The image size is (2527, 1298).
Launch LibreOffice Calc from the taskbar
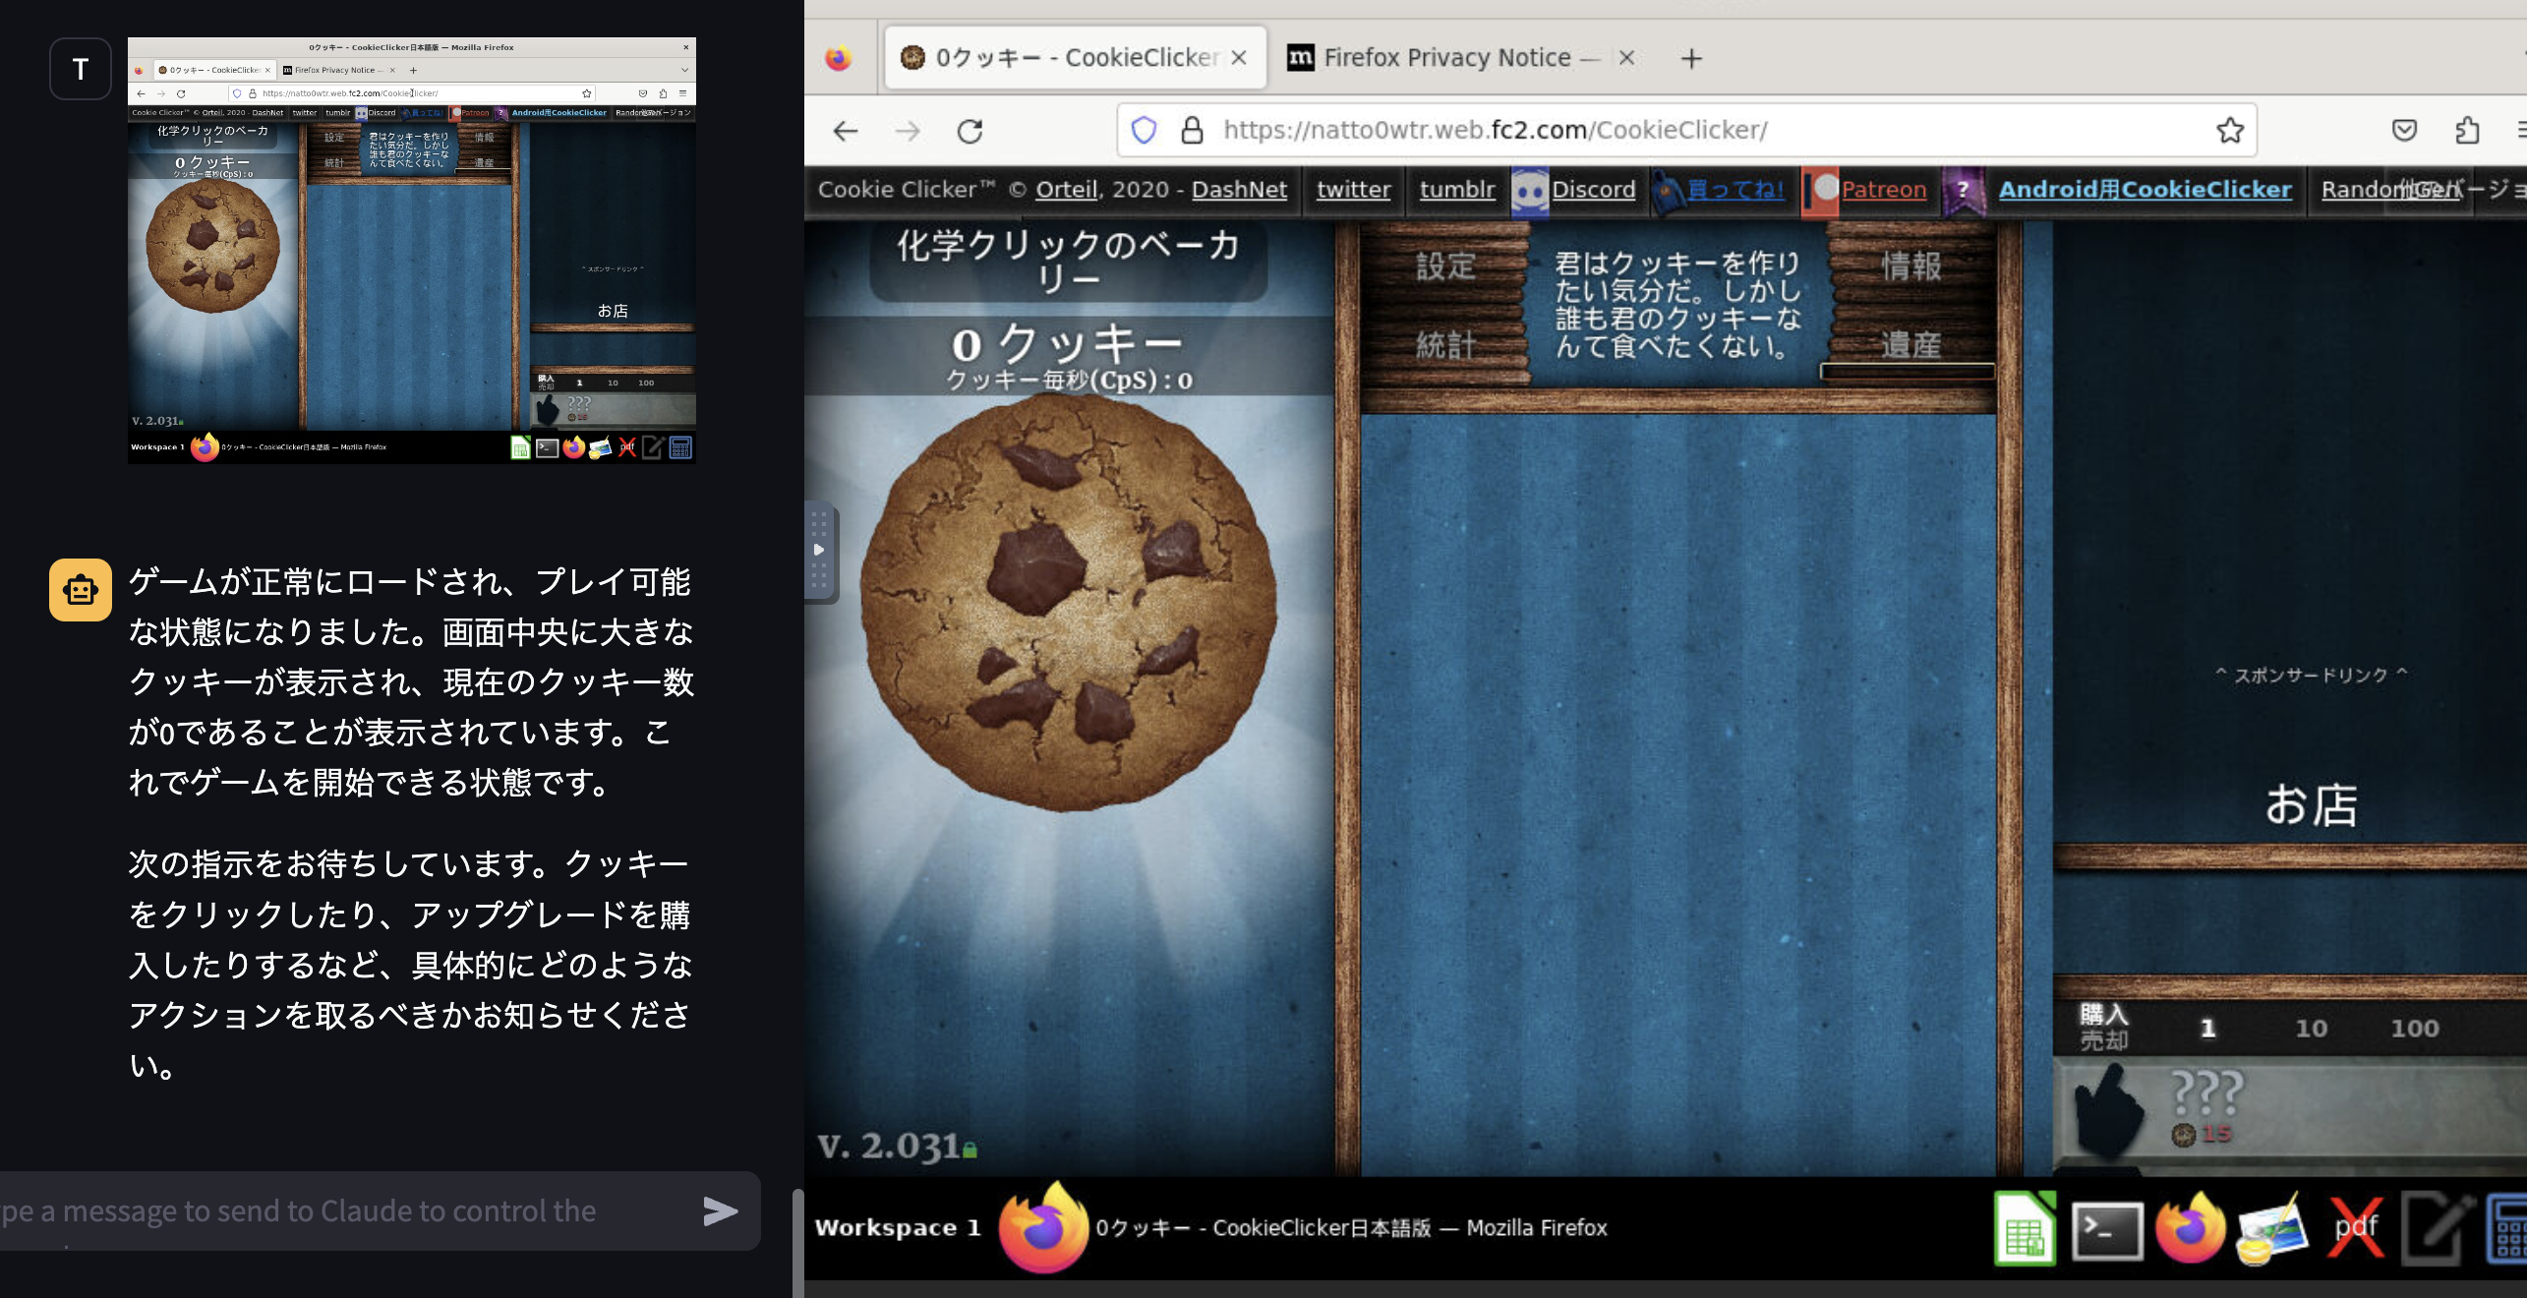pyautogui.click(x=2024, y=1227)
